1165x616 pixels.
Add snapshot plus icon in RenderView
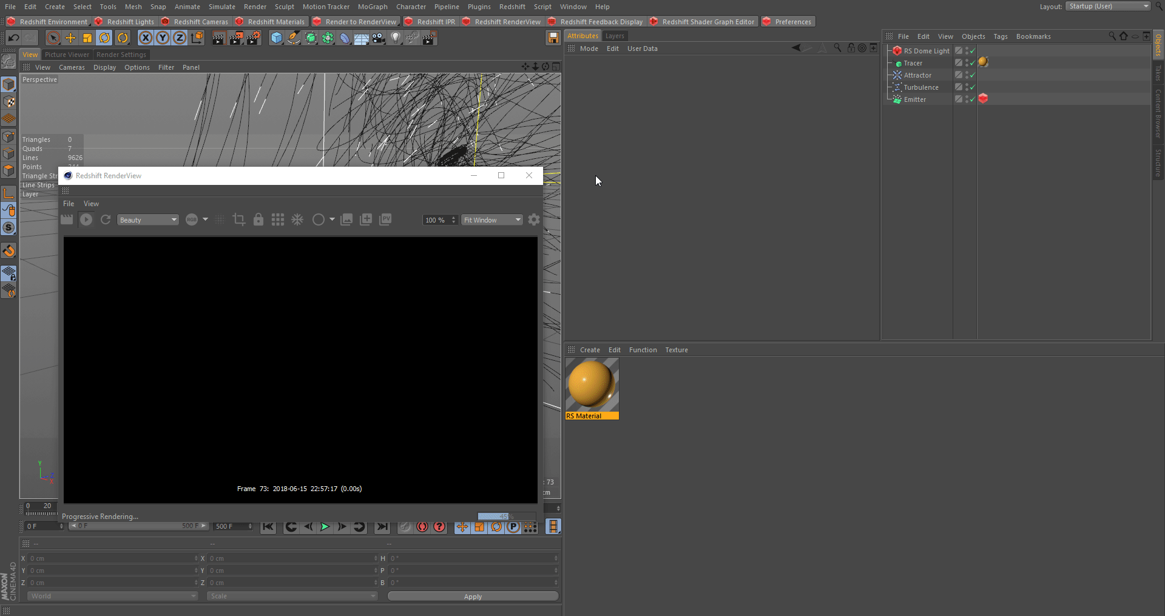366,219
